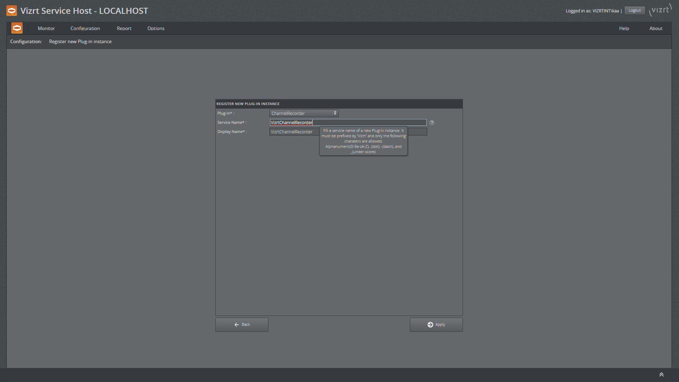This screenshot has width=679, height=382.
Task: Go Back with the arrow button
Action: (x=242, y=325)
